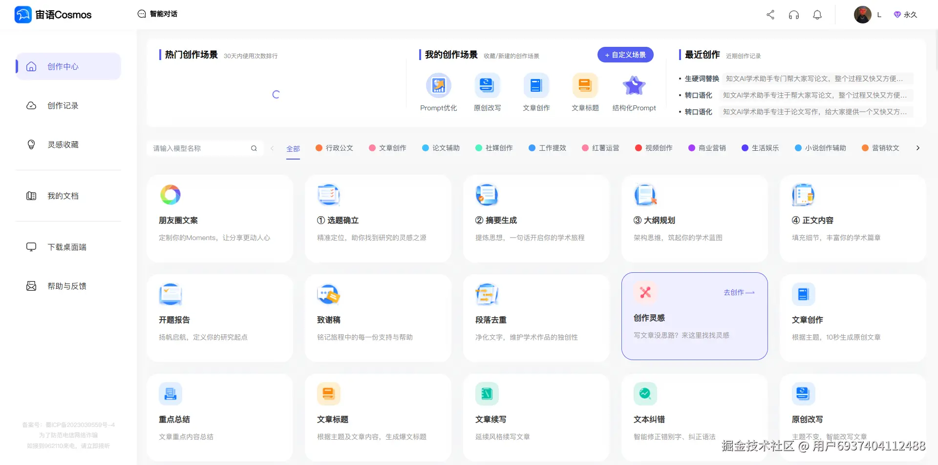Open 智能对话 in the top bar
938x465 pixels.
click(157, 14)
